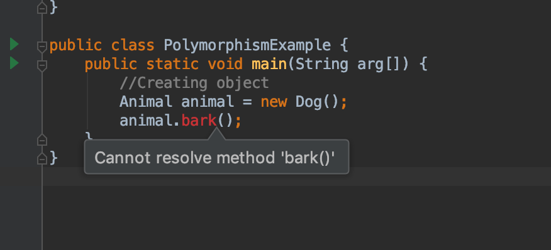Click the 'class' keyword

click(x=133, y=46)
